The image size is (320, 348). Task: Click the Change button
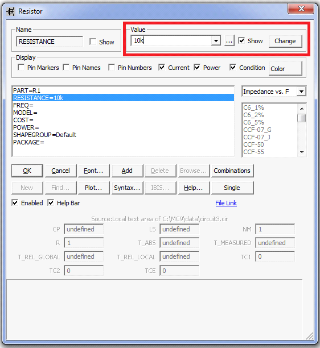(285, 41)
